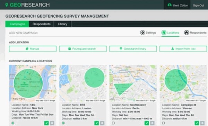Delete the GeoResearch Berlin location grey icon

click(x=152, y=123)
